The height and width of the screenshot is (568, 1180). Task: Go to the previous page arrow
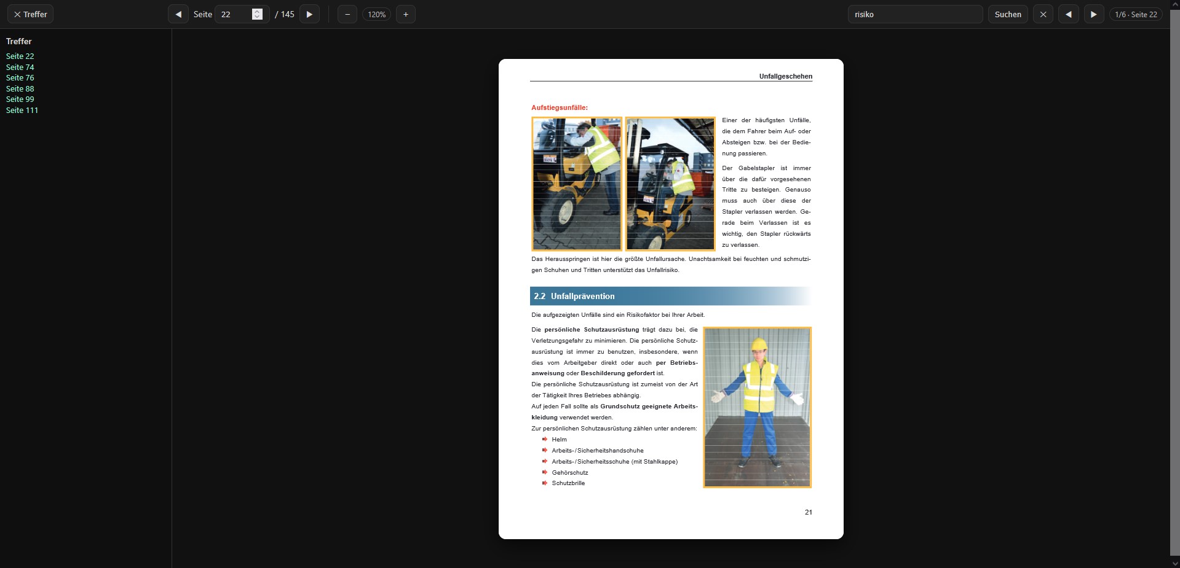click(178, 14)
